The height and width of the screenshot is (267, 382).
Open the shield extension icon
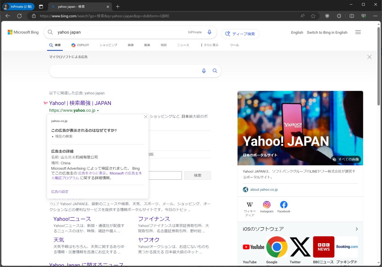[327, 16]
